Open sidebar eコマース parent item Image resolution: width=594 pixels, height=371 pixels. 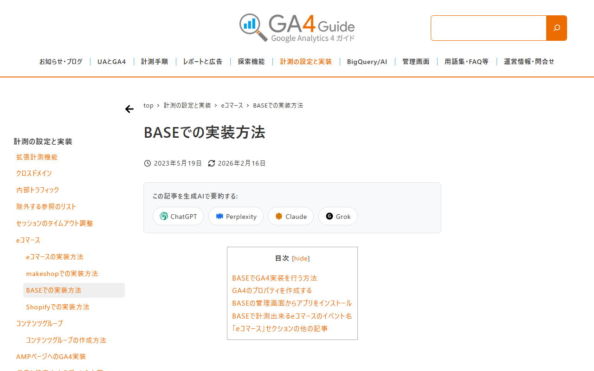[x=28, y=240]
